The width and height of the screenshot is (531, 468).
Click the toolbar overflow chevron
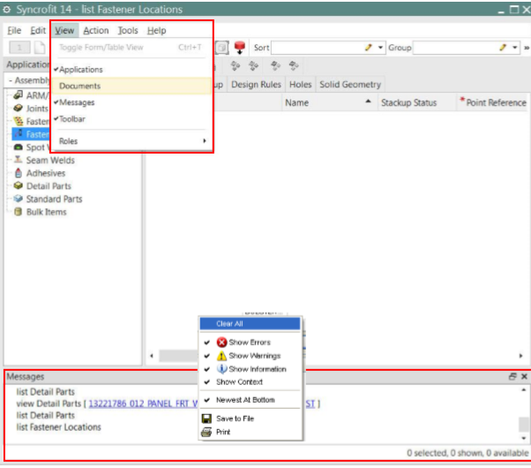coord(527,48)
